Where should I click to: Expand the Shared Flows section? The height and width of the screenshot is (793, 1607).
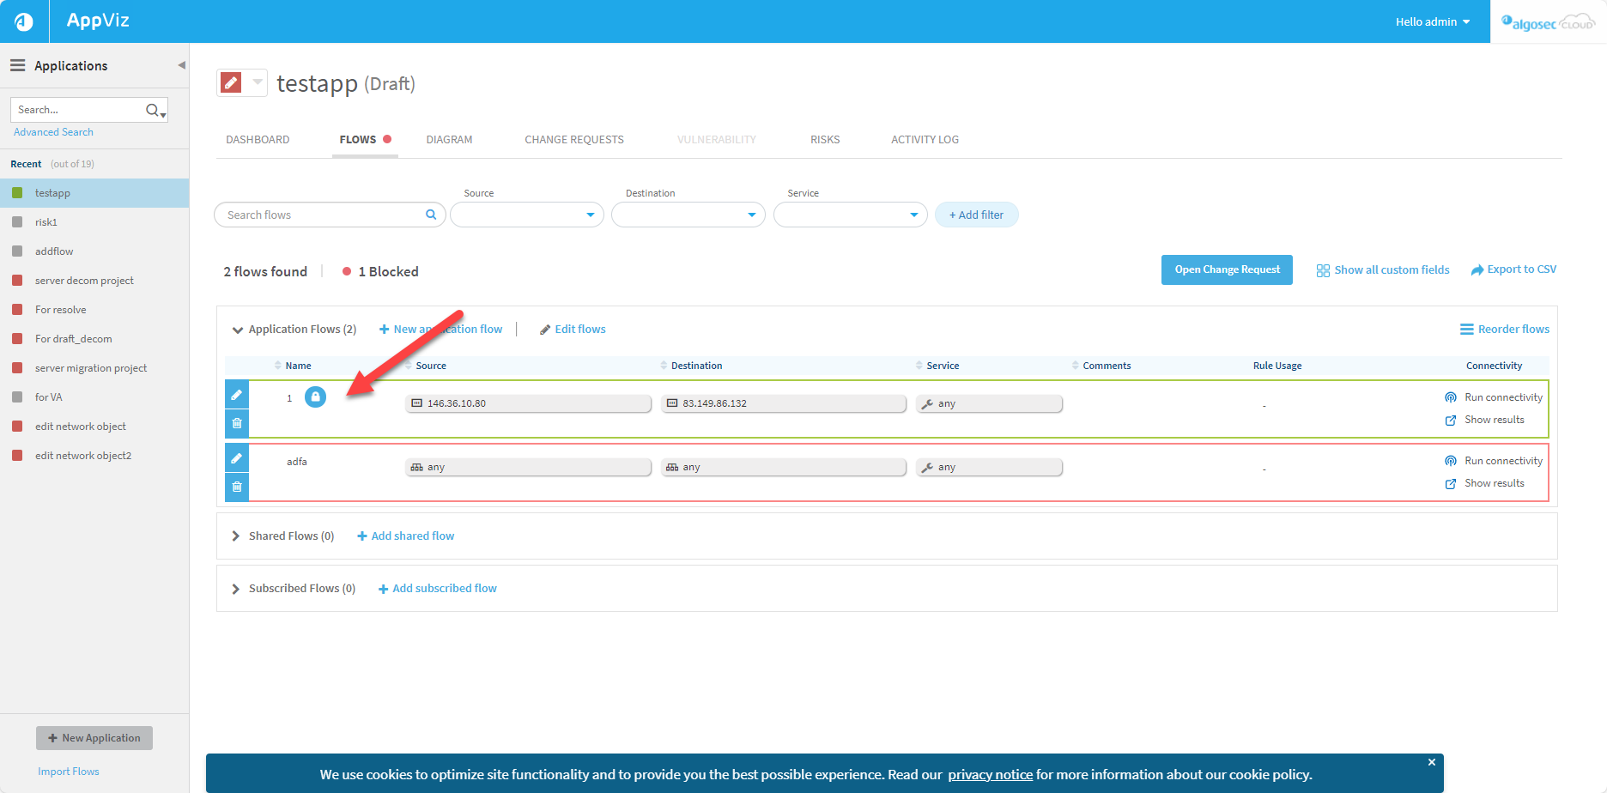click(x=236, y=536)
